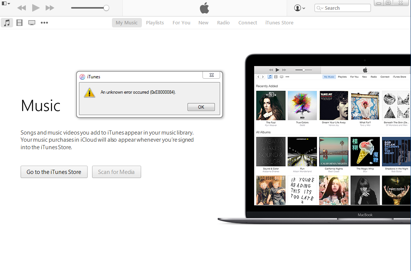Open the sidebar view menu dropdown
Viewport: 411px width, 271px height.
click(6, 4)
